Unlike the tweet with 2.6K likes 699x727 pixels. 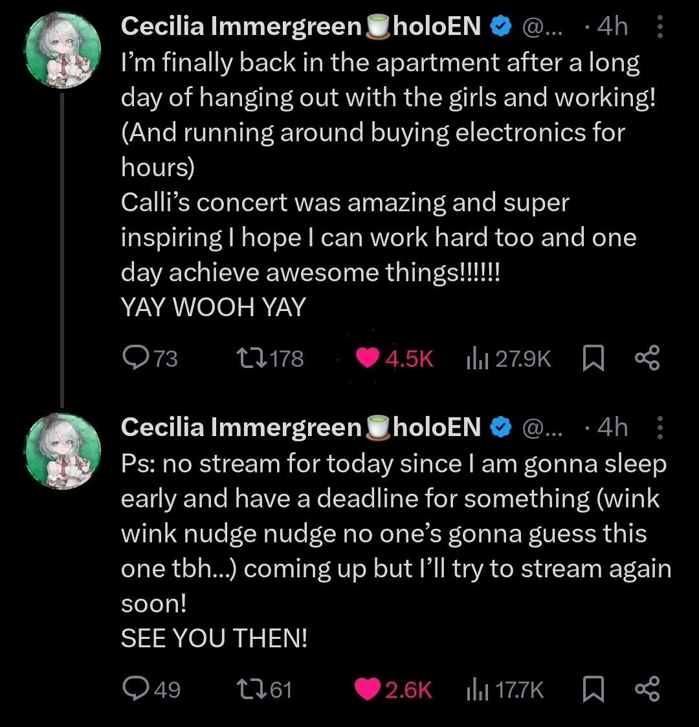[368, 689]
